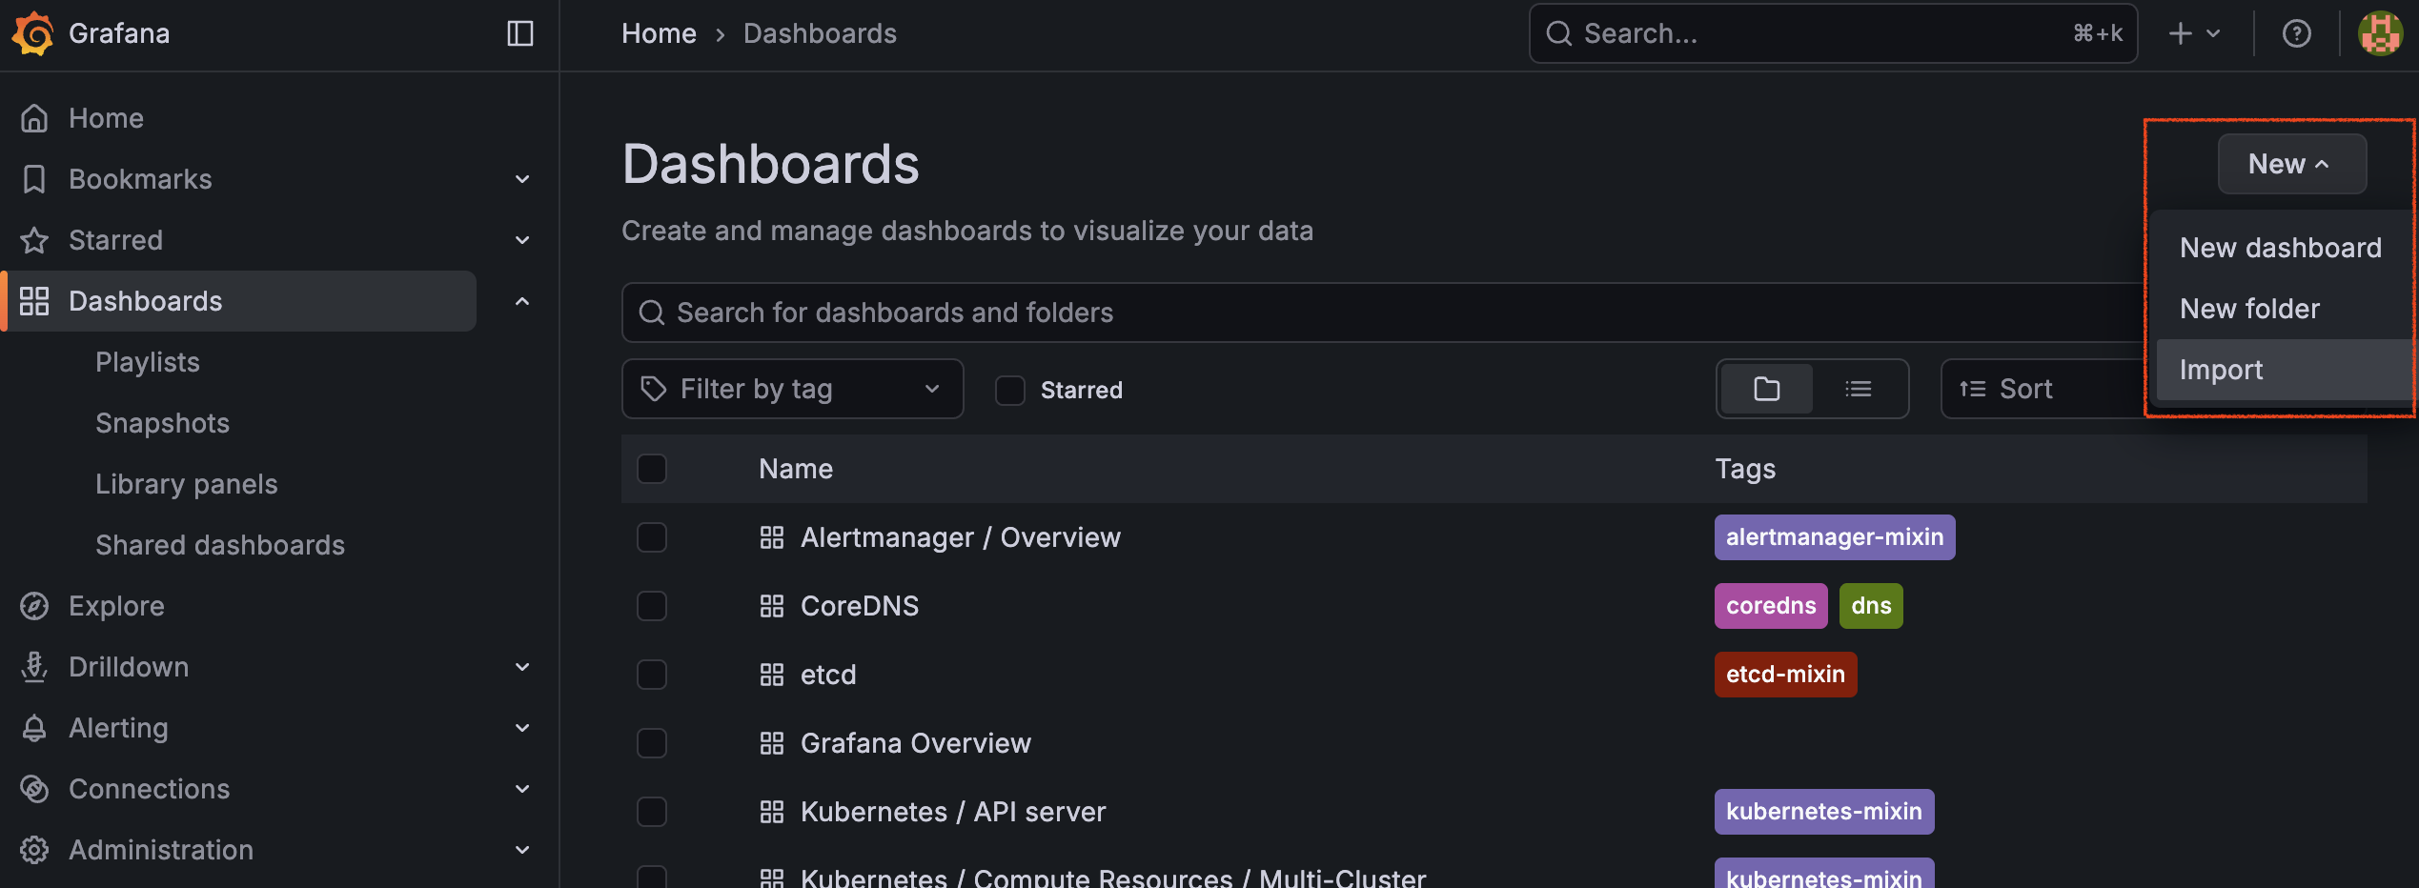
Task: Toggle the sidebar dock menu icon
Action: [x=519, y=33]
